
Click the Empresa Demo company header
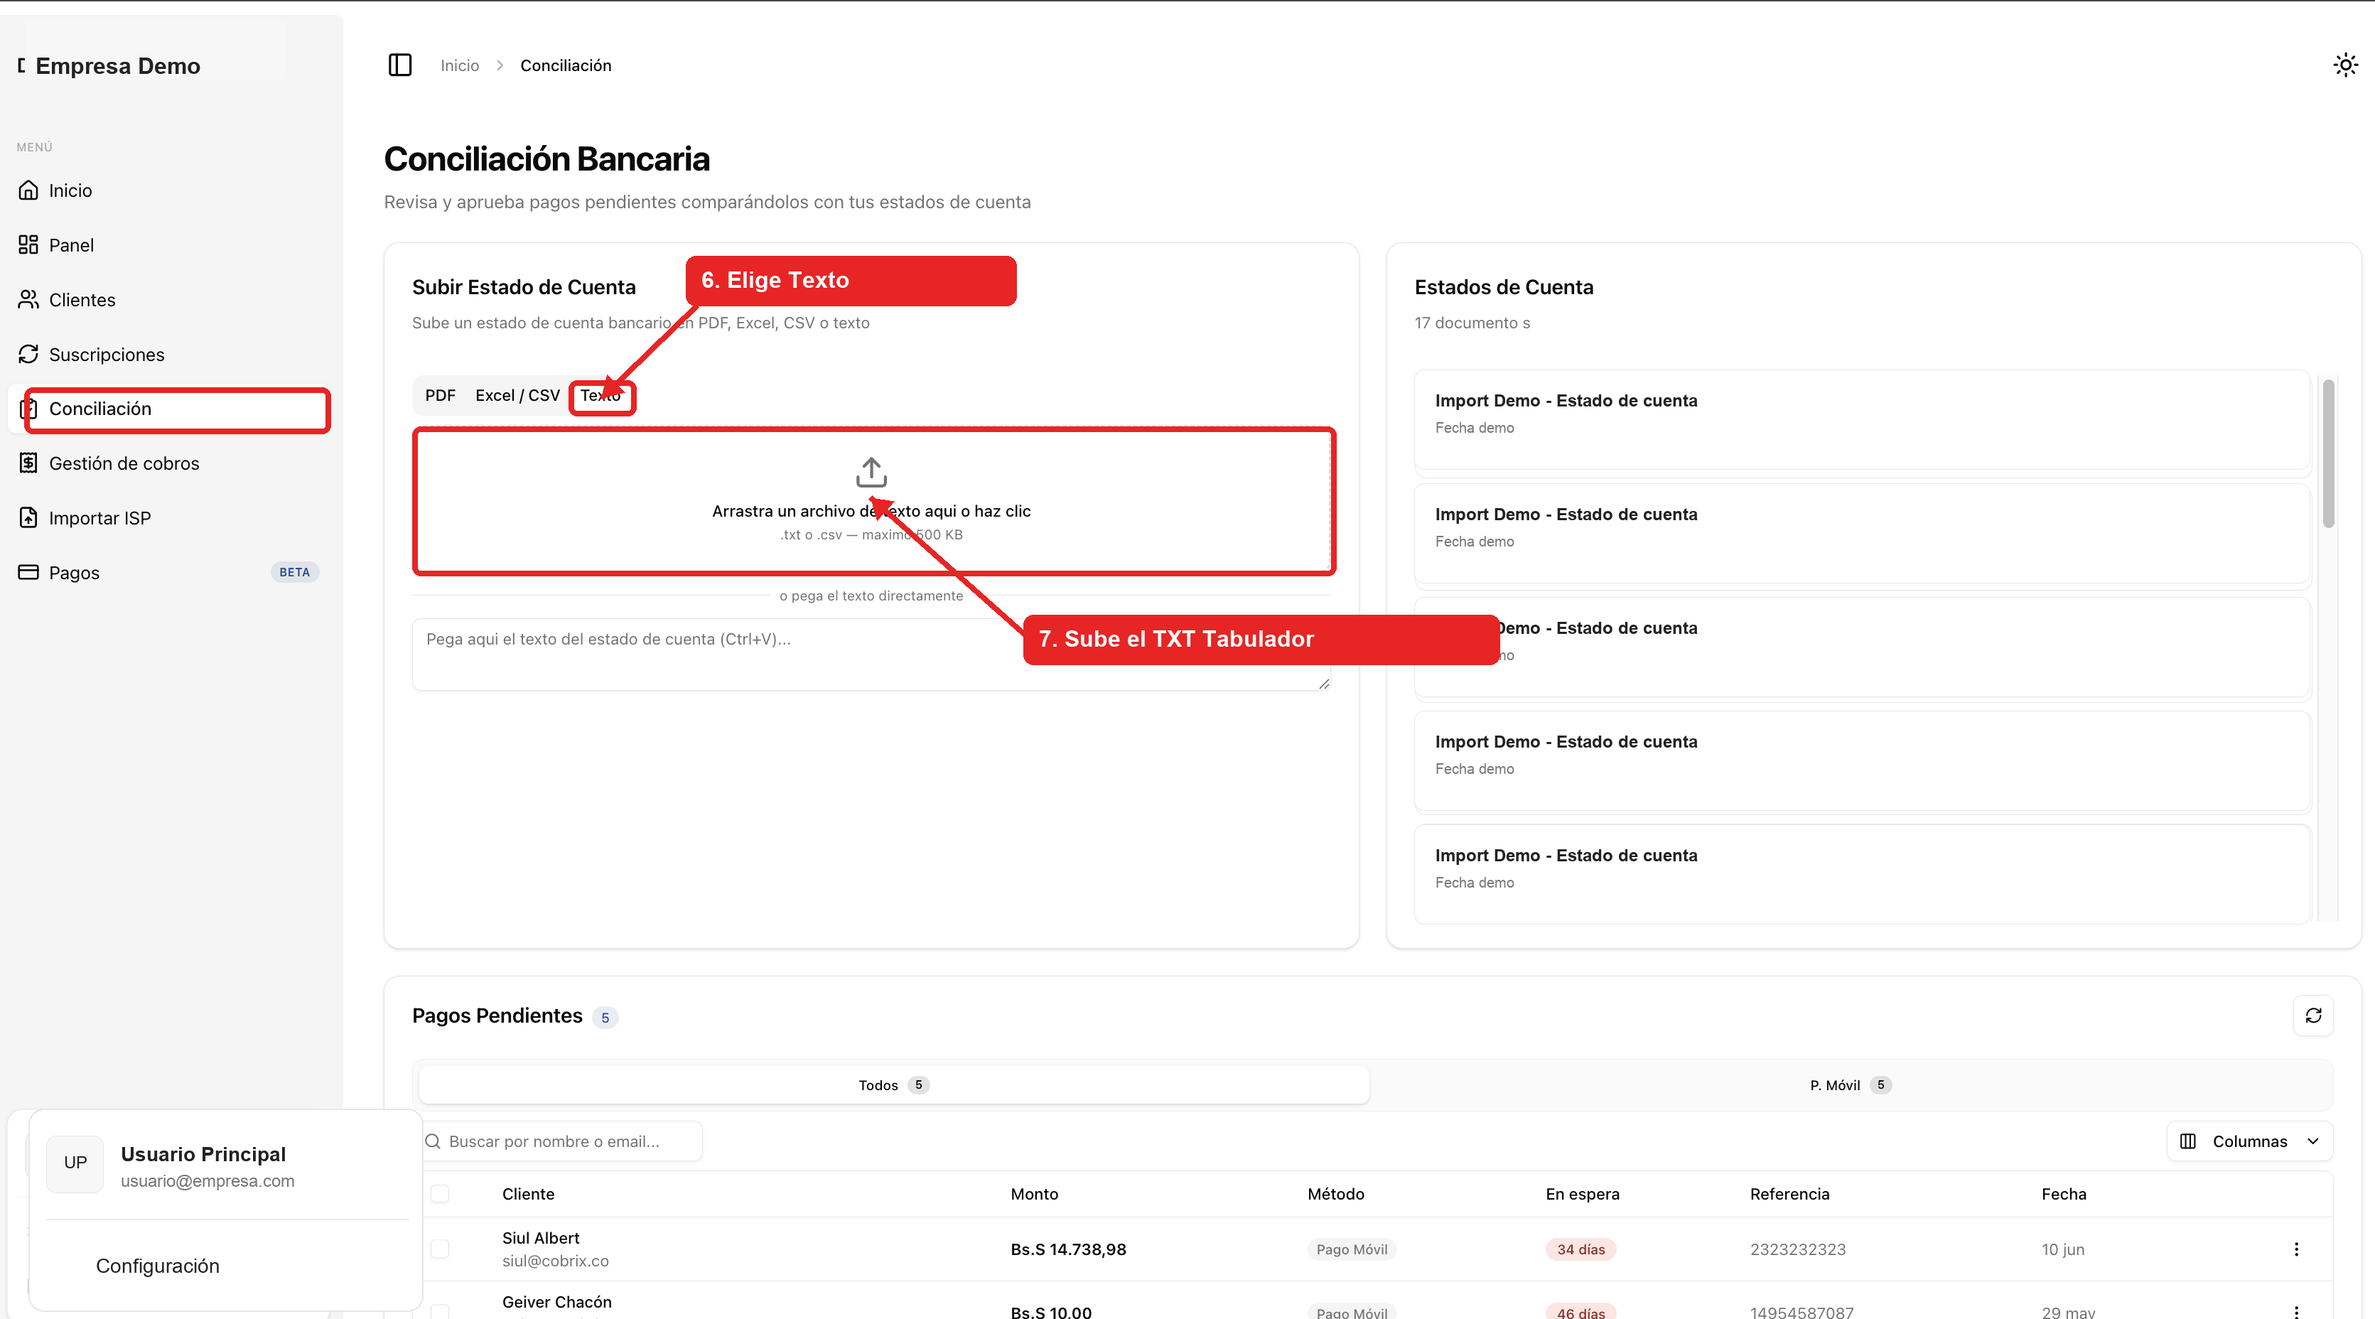[118, 65]
